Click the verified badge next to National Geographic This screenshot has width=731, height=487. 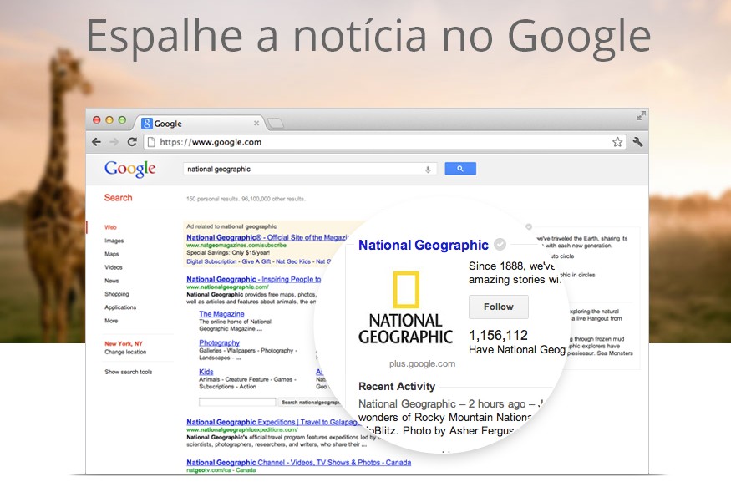coord(500,244)
